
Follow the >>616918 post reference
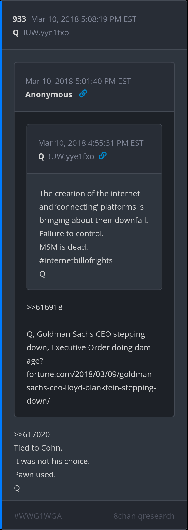[x=45, y=307]
